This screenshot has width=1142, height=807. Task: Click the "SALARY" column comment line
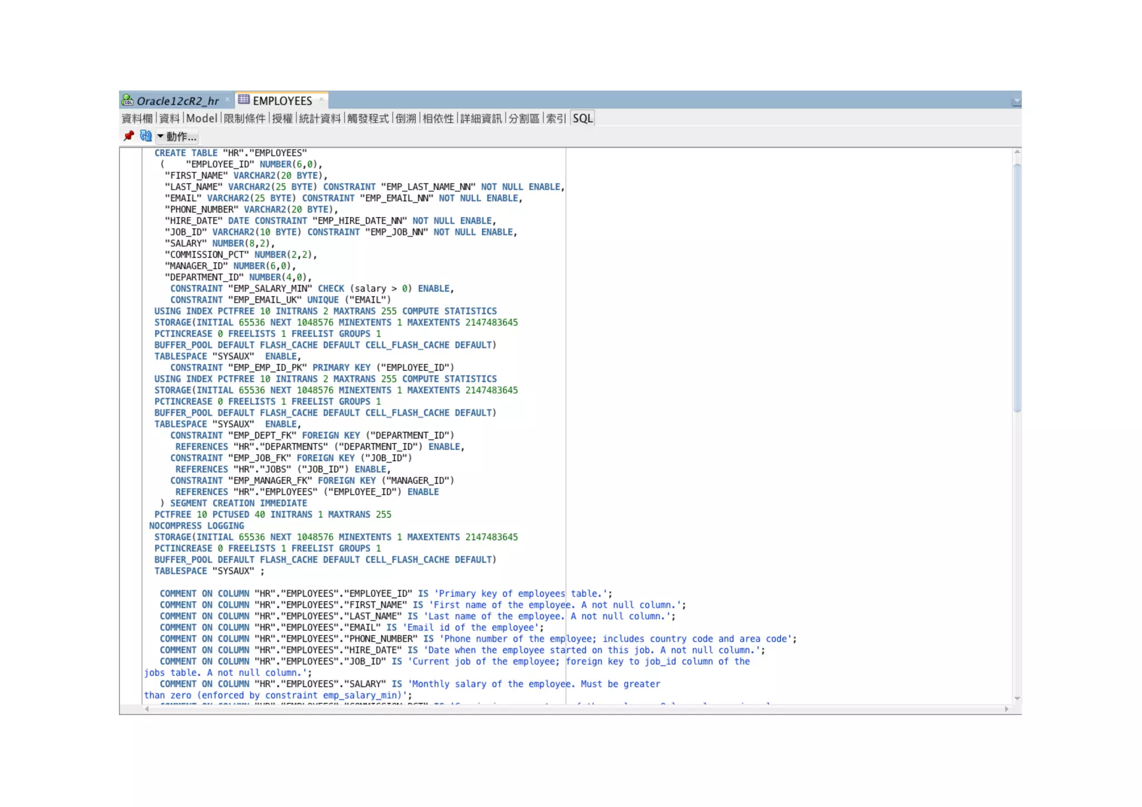410,684
